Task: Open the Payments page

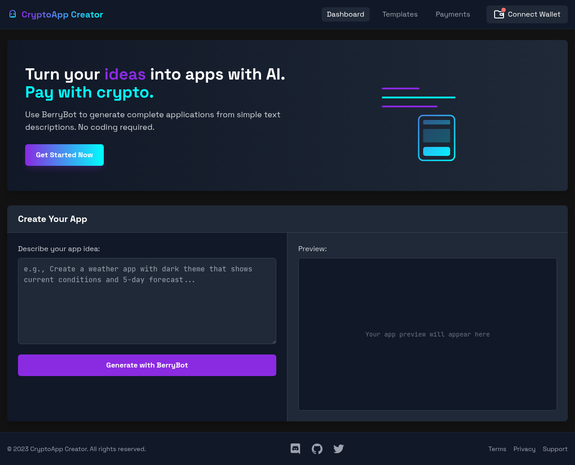Action: (x=453, y=14)
